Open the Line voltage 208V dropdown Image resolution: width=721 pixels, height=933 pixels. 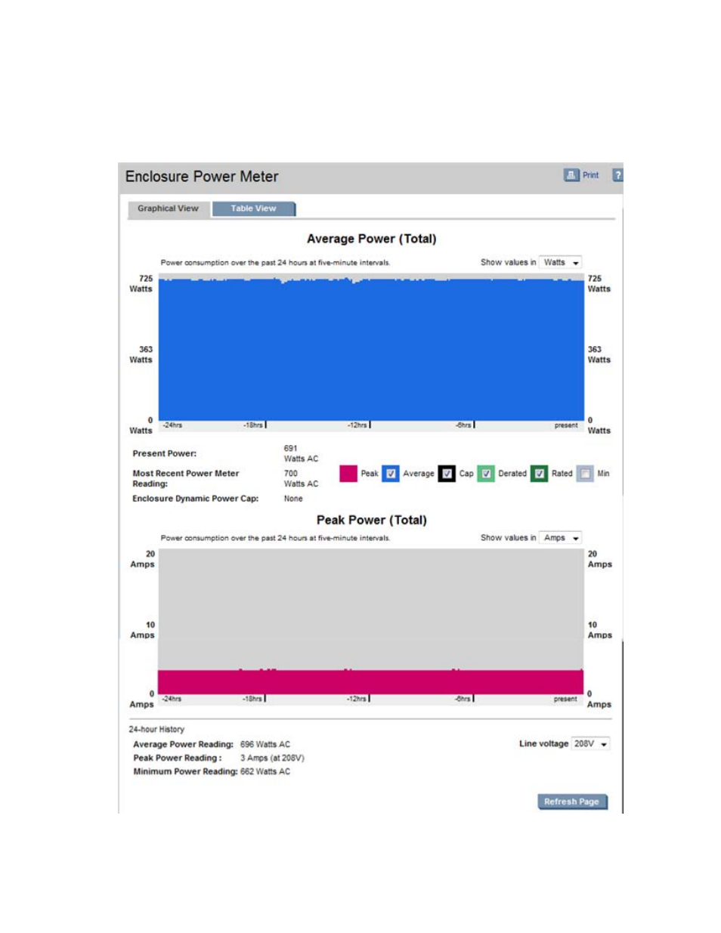[x=590, y=744]
